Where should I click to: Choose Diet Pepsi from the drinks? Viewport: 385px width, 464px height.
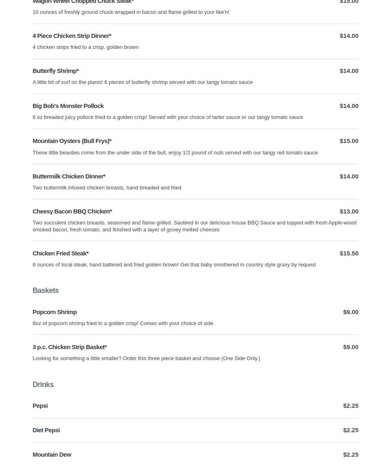pos(46,430)
